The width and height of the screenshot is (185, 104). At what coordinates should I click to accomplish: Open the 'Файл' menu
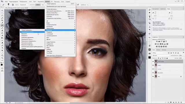click(x=6, y=2)
